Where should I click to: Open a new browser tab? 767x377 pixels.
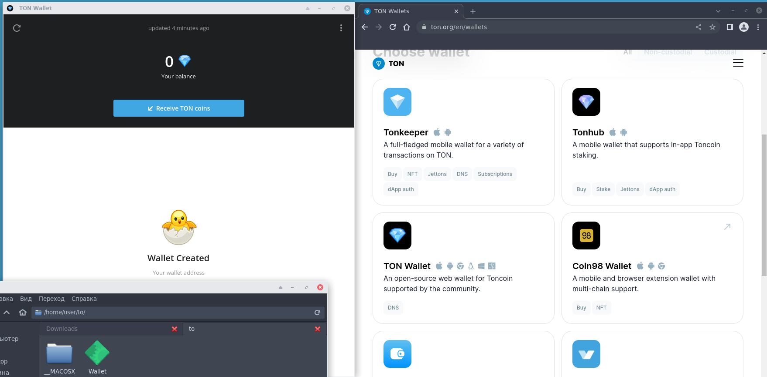coord(473,11)
